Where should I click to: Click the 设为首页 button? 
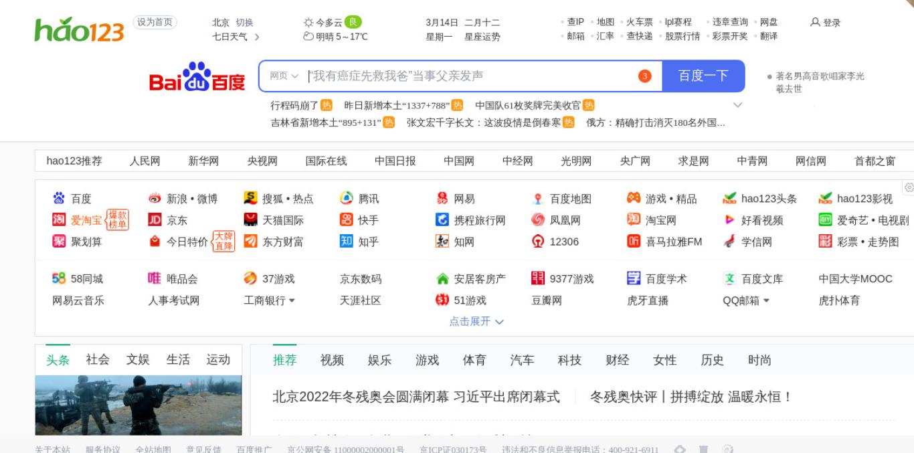point(155,22)
